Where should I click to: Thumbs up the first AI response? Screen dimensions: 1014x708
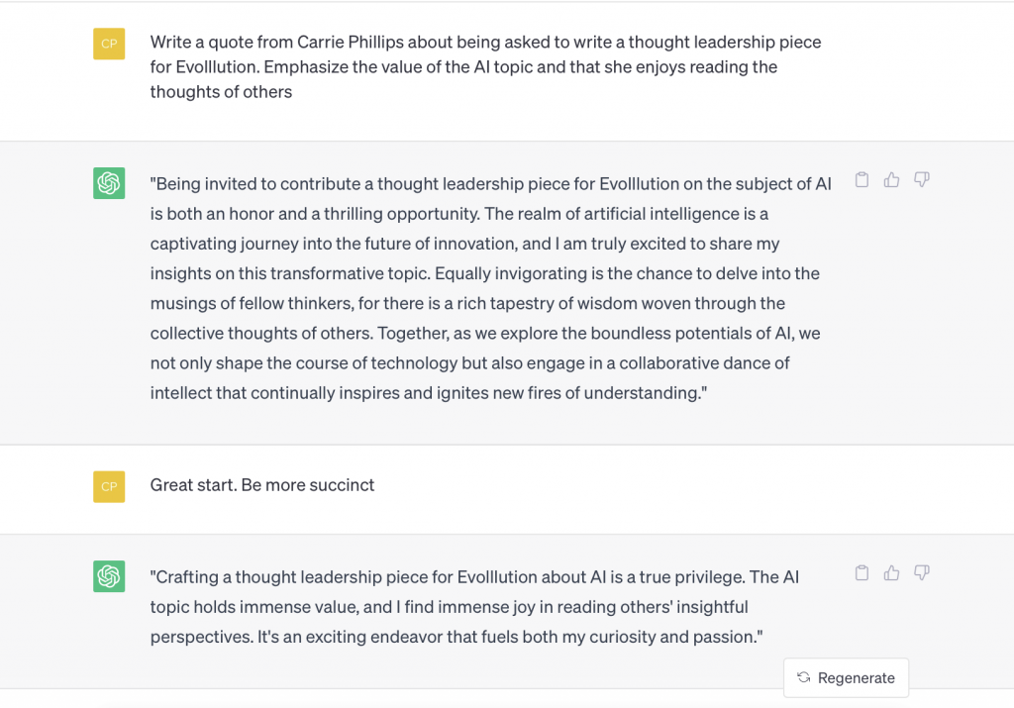point(892,180)
